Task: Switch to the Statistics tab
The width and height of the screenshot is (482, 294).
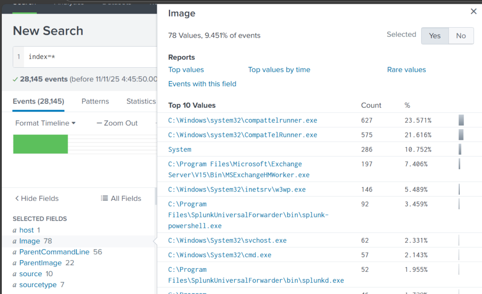Action: click(141, 101)
